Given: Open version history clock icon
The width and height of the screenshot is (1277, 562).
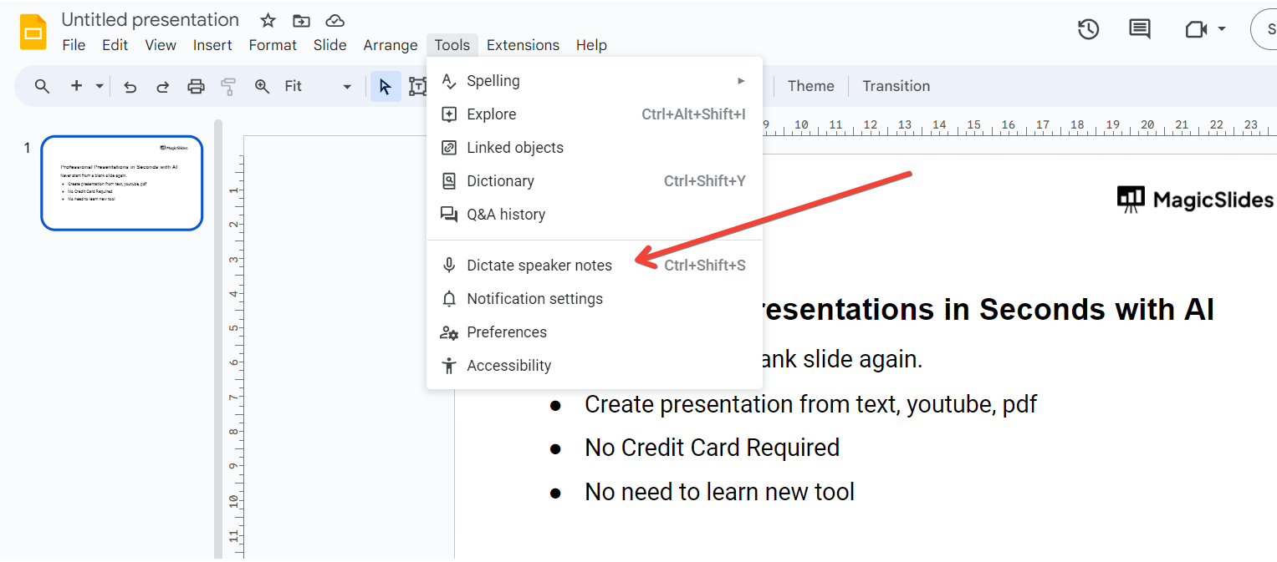Looking at the screenshot, I should pyautogui.click(x=1088, y=29).
